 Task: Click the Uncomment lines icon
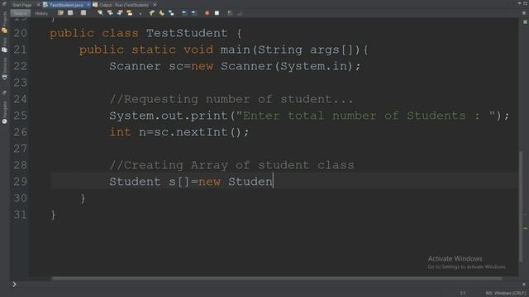[240, 13]
